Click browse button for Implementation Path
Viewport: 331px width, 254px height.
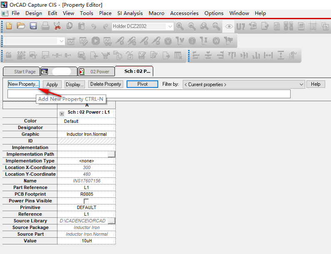pyautogui.click(x=112, y=154)
